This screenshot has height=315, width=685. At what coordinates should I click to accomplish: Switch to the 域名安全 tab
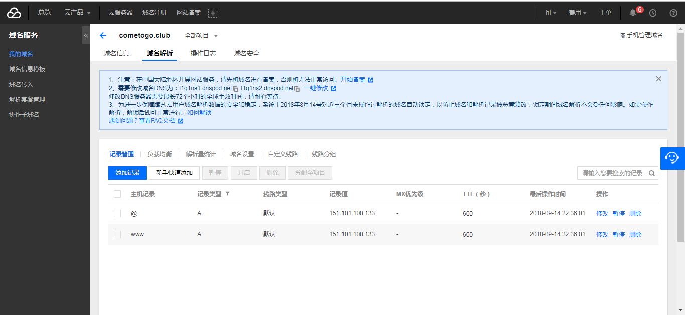246,53
